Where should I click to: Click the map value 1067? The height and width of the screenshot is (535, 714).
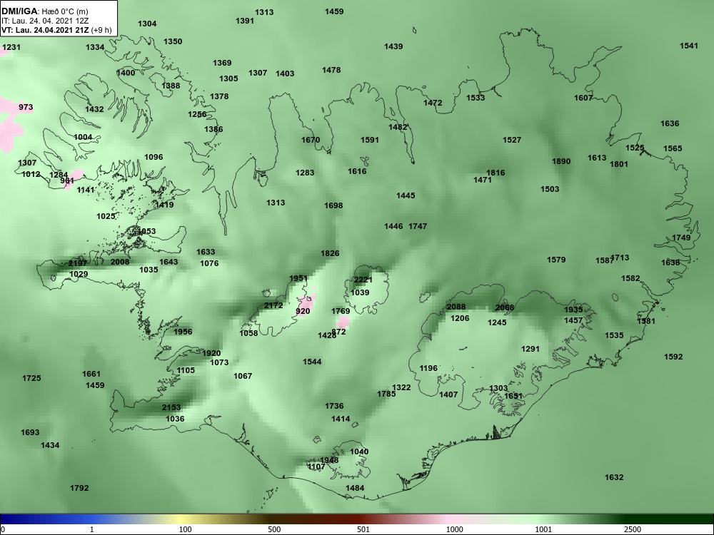coord(242,376)
